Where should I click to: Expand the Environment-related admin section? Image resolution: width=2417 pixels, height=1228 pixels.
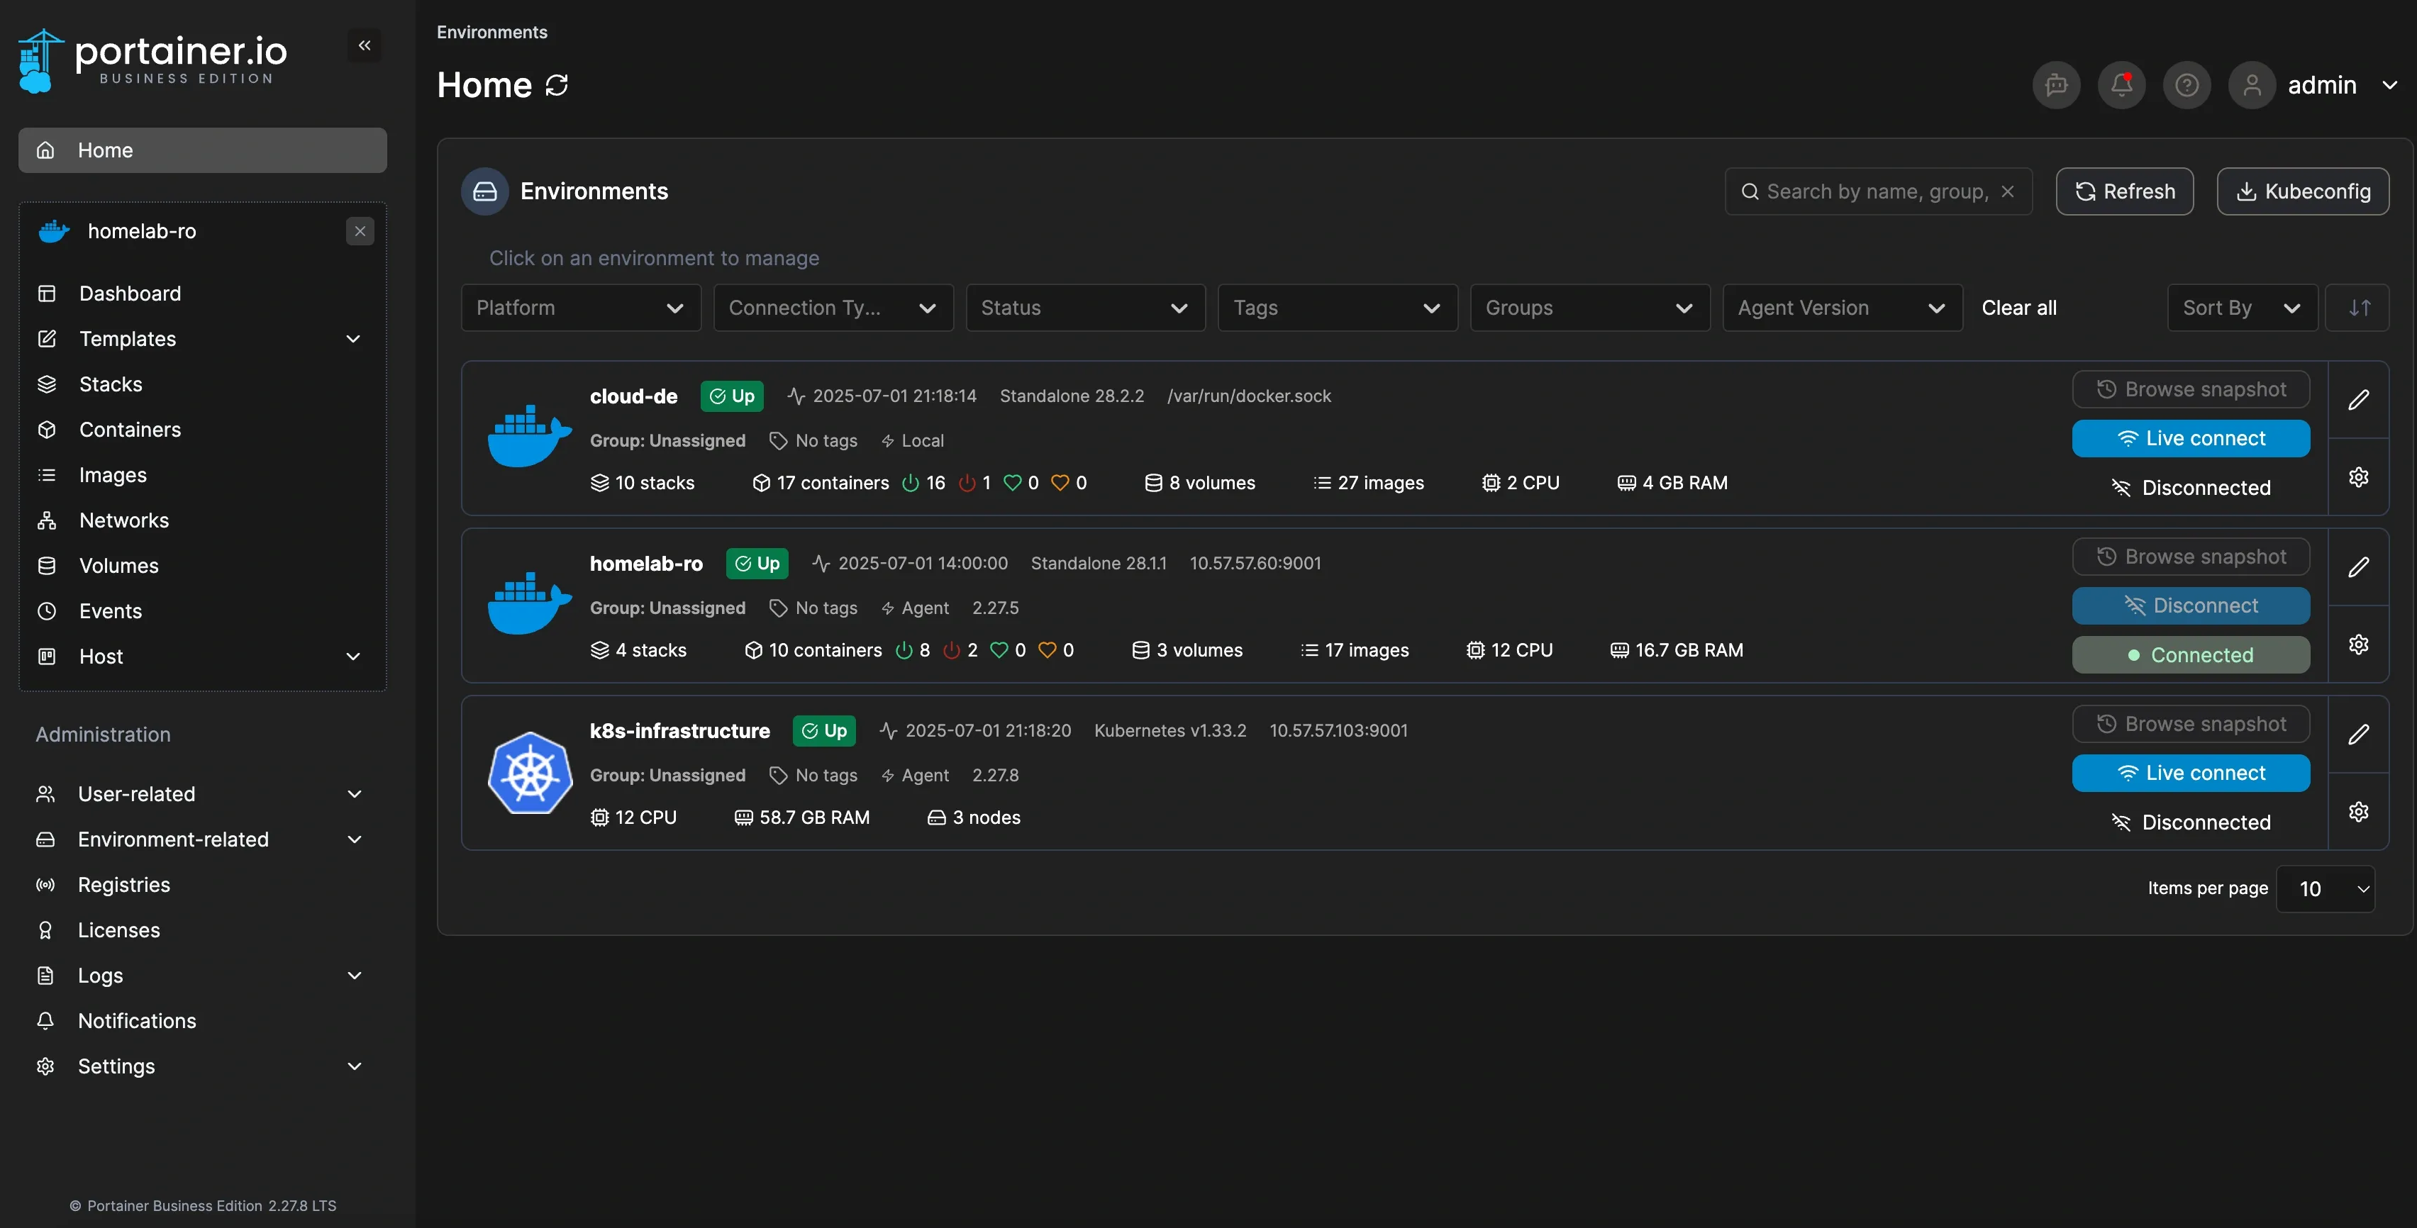(x=172, y=839)
